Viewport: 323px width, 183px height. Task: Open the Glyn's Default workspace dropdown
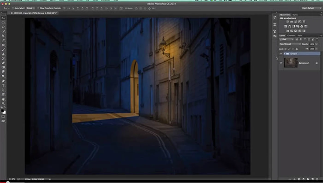point(311,8)
